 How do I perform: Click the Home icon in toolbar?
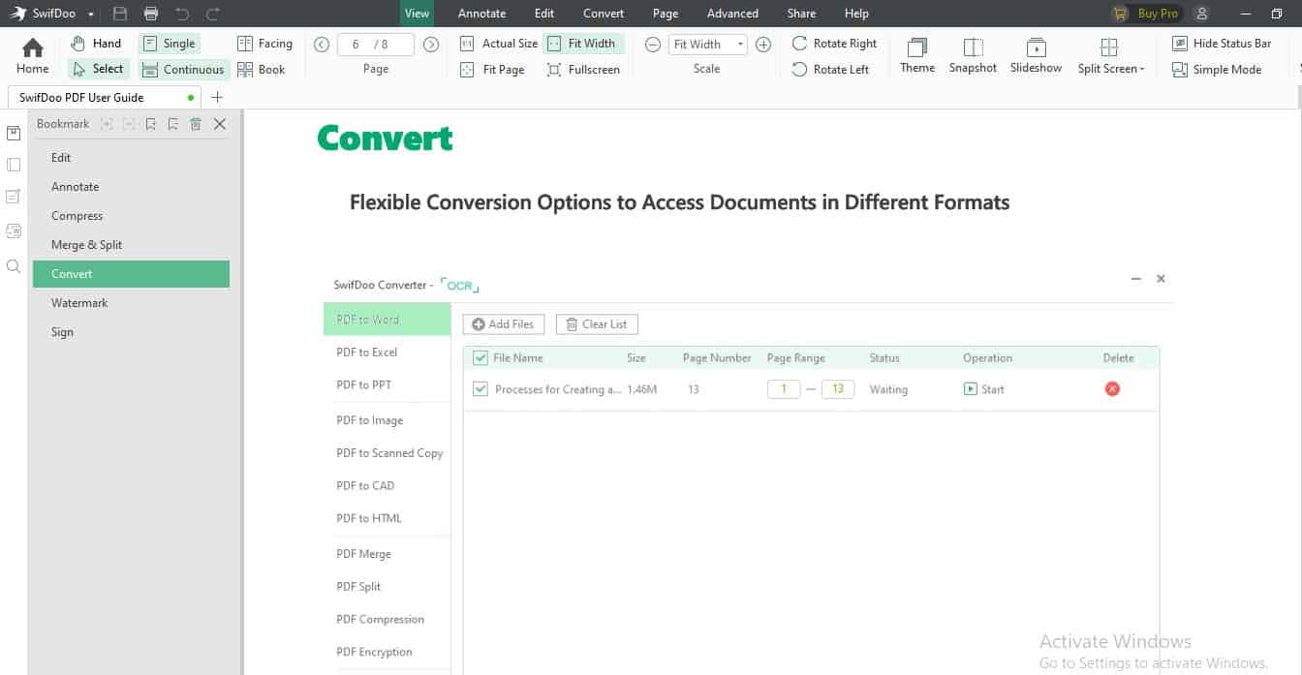[32, 56]
